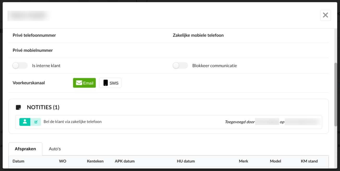340x171 pixels.
Task: Click the Merk column header
Action: click(x=243, y=161)
